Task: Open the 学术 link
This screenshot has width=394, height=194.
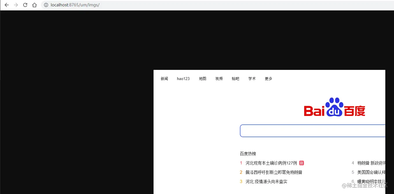Action: [x=252, y=79]
